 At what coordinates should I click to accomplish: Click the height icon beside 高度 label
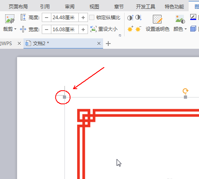click(23, 17)
